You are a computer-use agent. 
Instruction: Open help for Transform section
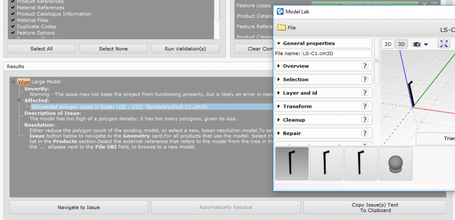[x=365, y=106]
